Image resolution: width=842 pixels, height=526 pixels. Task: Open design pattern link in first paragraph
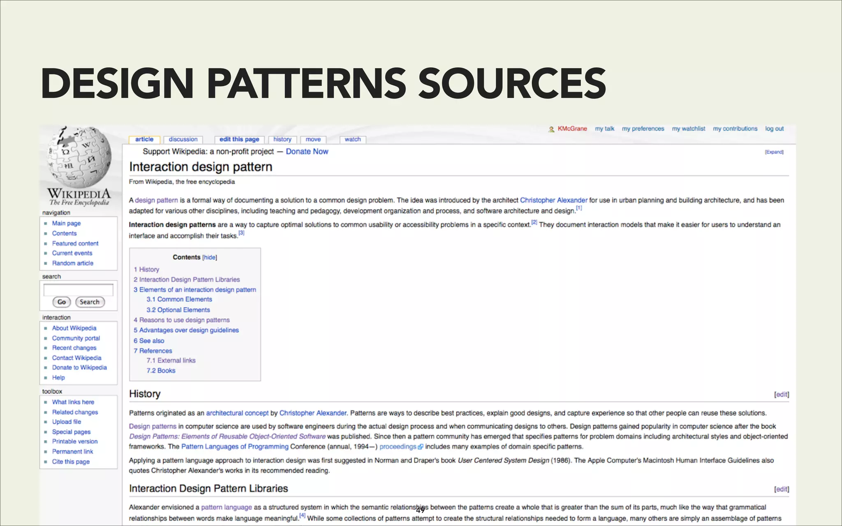click(156, 200)
